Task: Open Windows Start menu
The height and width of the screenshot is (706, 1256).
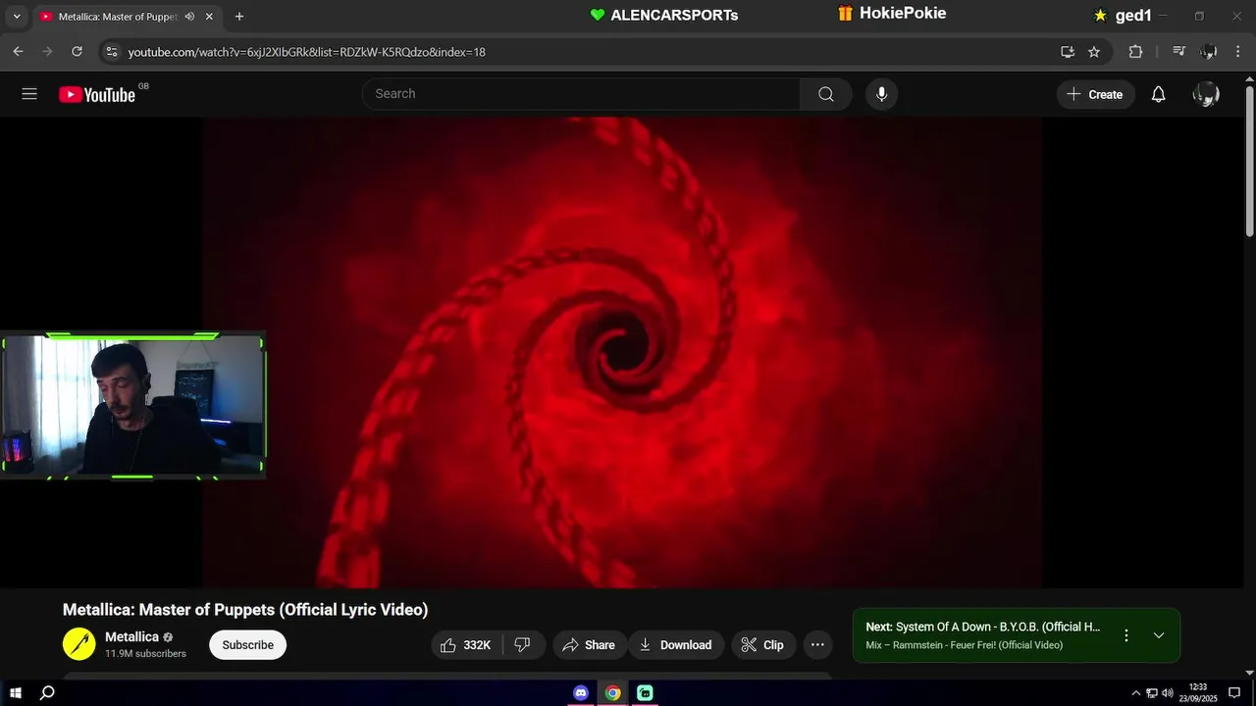Action: point(15,693)
